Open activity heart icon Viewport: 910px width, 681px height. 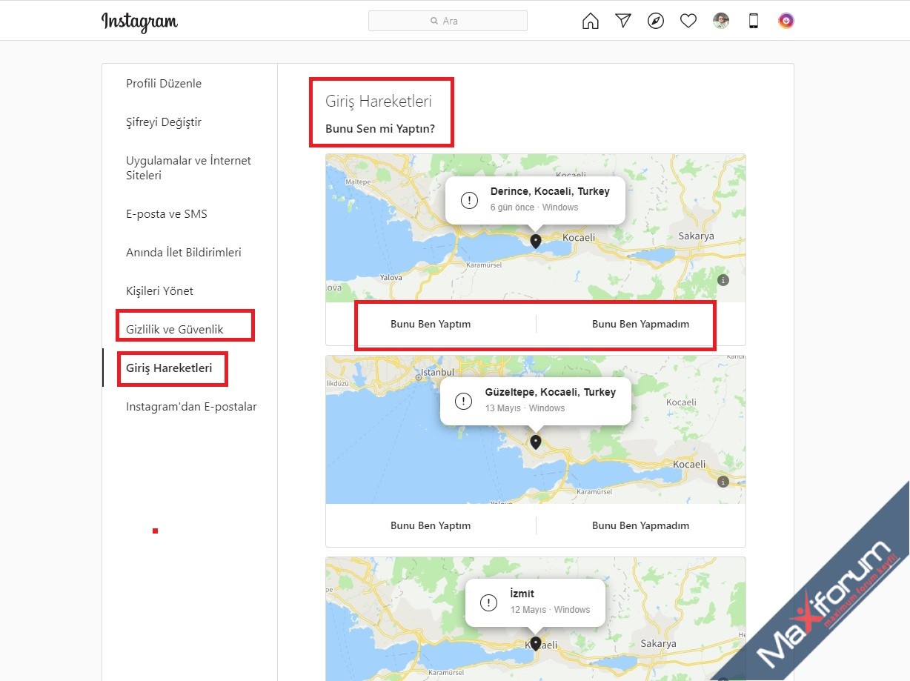pos(688,21)
